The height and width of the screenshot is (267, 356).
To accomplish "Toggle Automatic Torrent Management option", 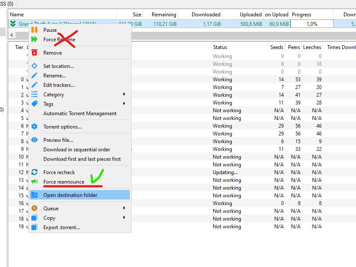I will 80,114.
